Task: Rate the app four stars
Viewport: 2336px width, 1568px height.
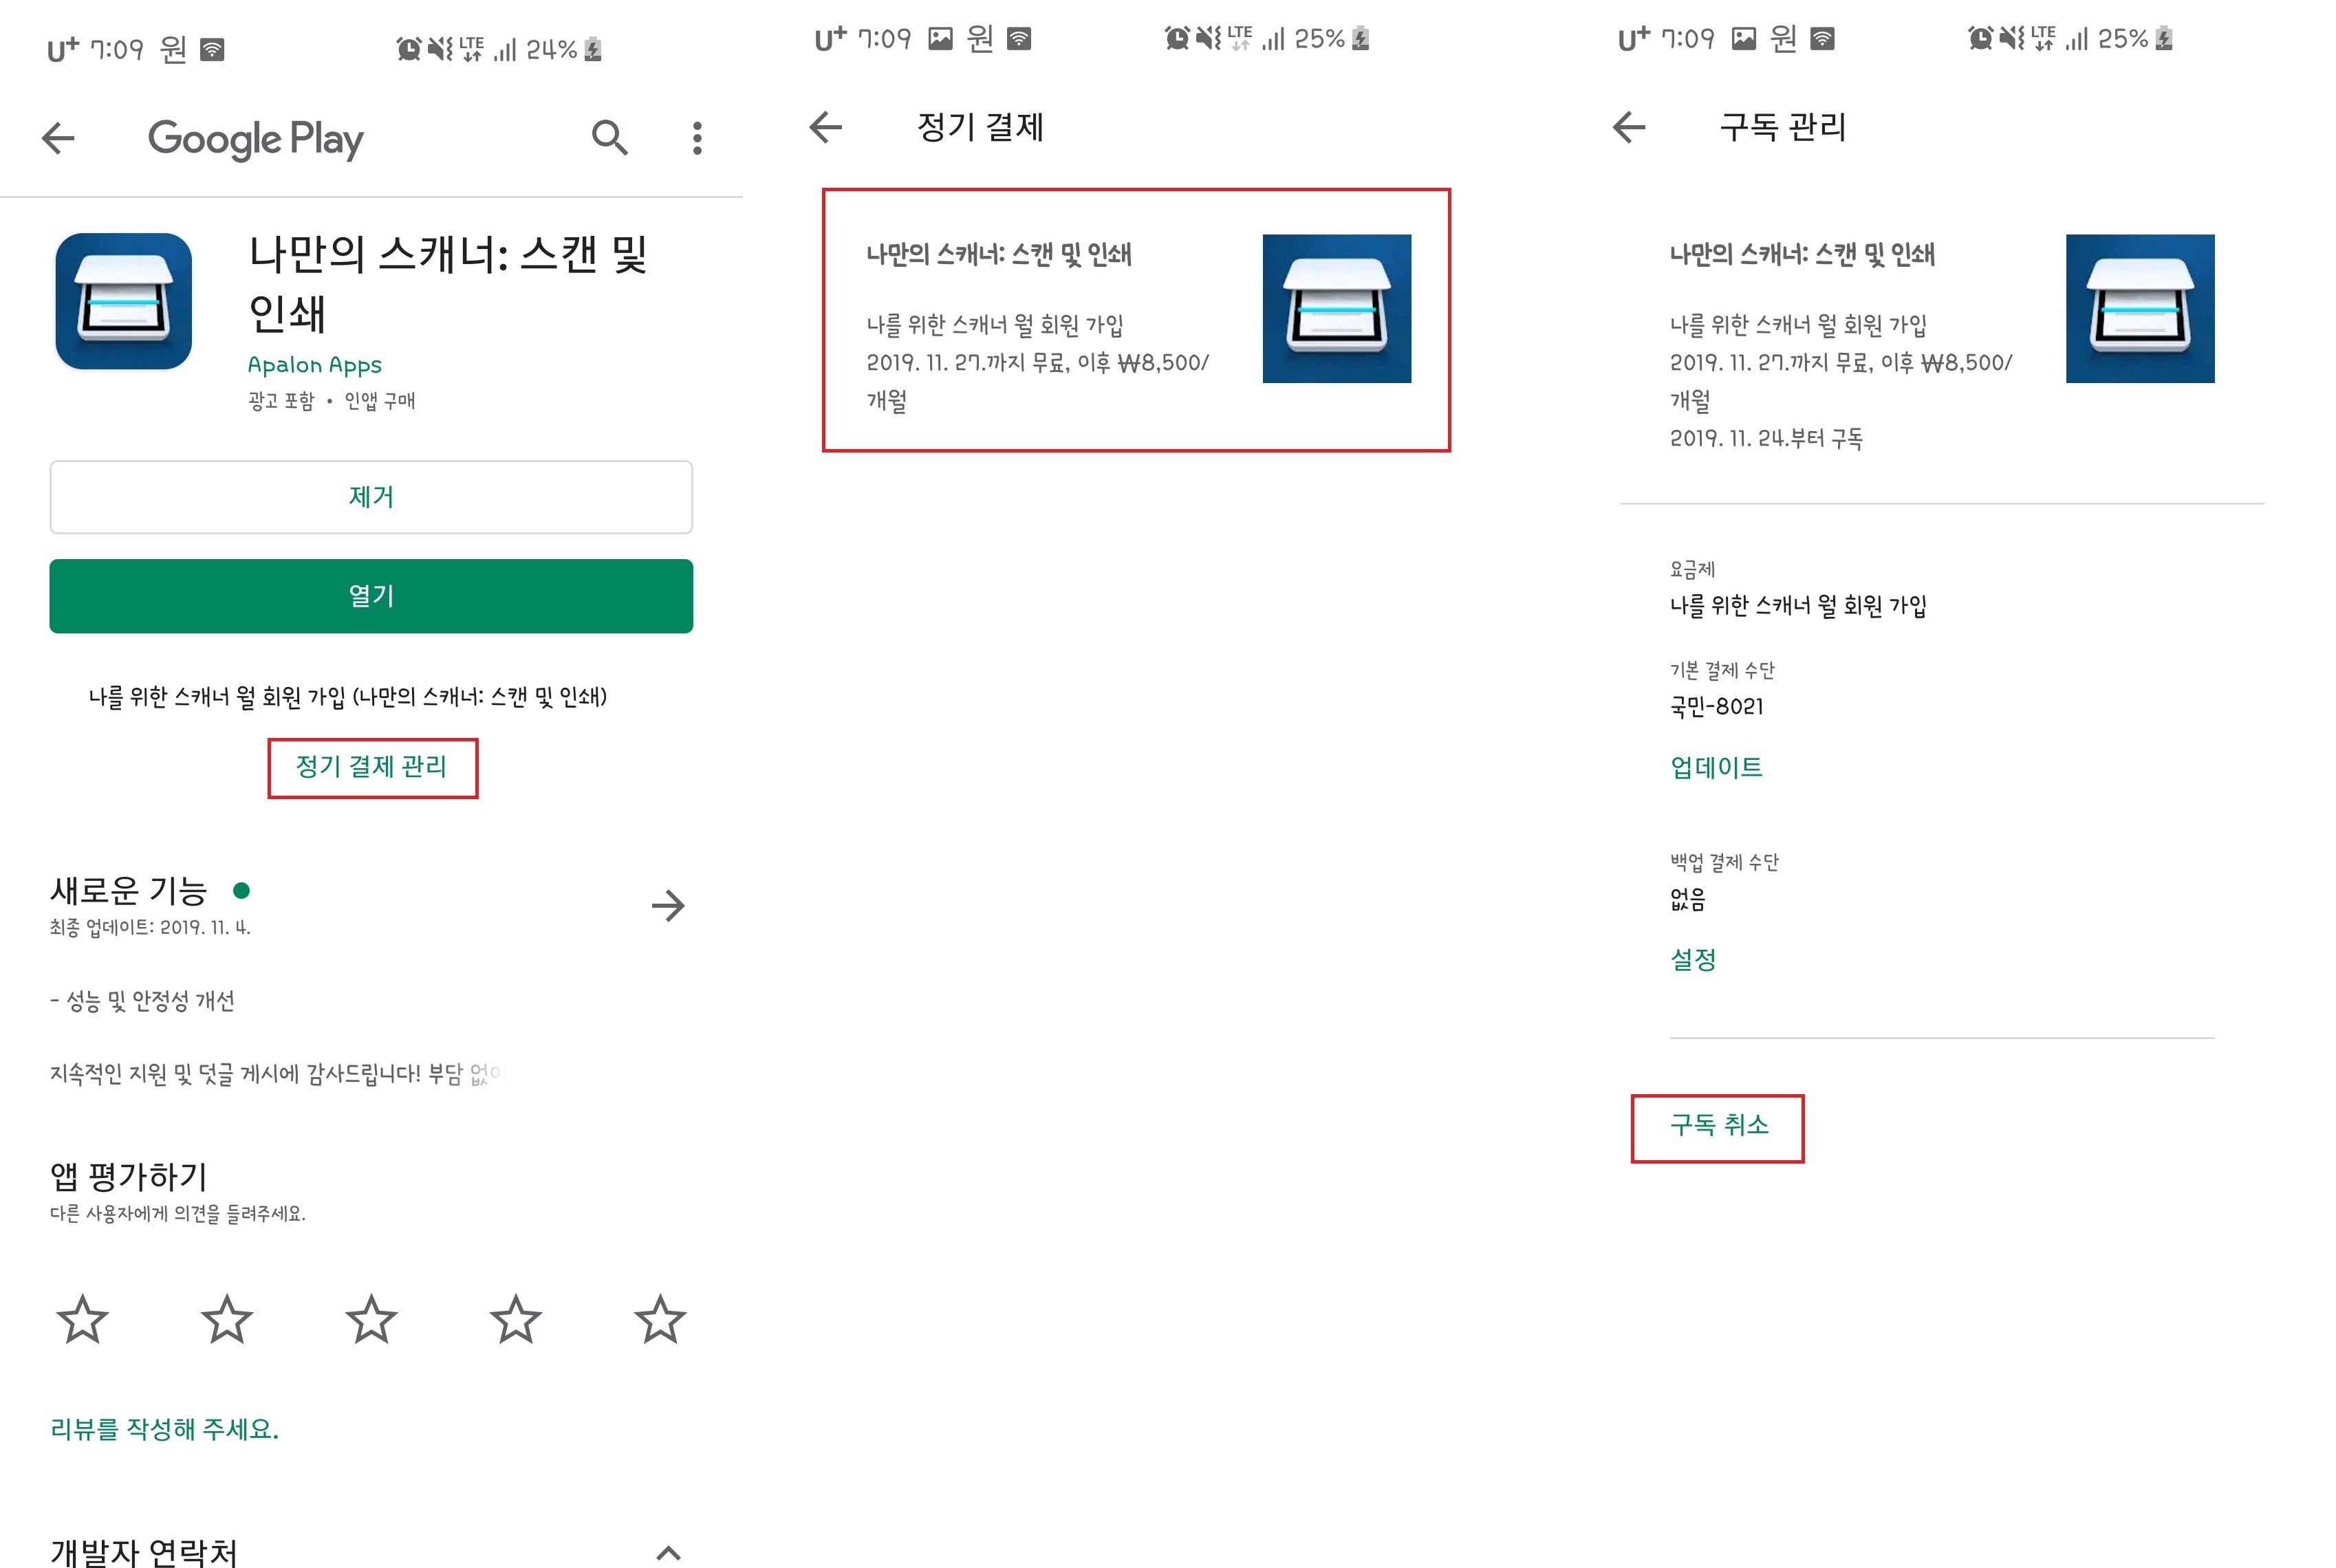Action: tap(516, 1319)
